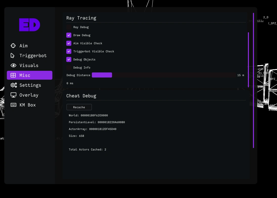The image size is (277, 198).
Task: Open Visuals via the eye icon
Action: click(13, 65)
